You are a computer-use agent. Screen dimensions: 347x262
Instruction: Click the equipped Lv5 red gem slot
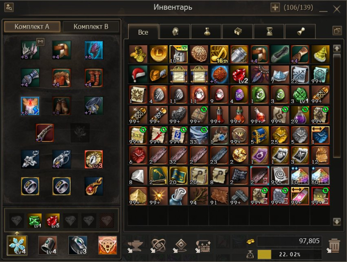coord(52,221)
